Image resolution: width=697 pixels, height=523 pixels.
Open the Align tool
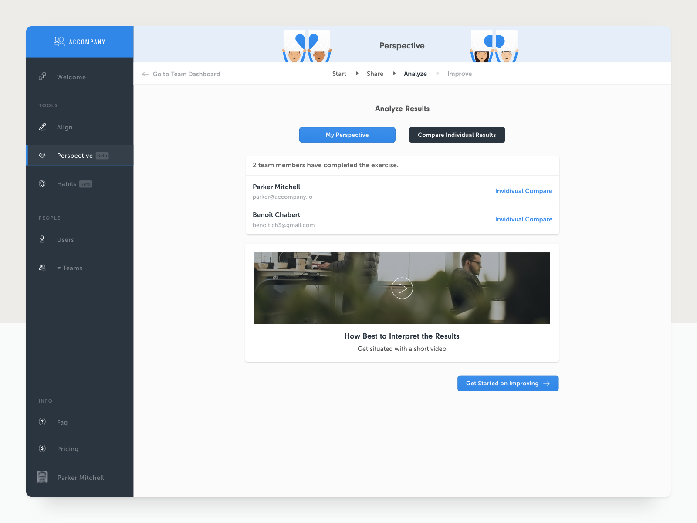pos(64,127)
